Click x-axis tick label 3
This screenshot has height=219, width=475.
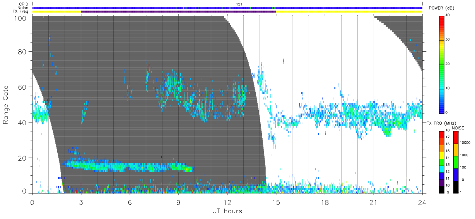[81, 202]
